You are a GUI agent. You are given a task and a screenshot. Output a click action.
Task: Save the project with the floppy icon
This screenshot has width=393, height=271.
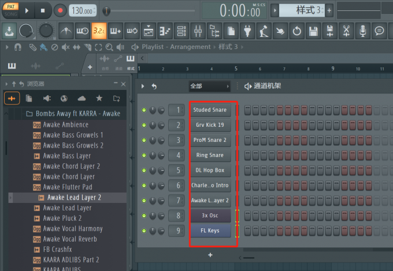click(313, 31)
